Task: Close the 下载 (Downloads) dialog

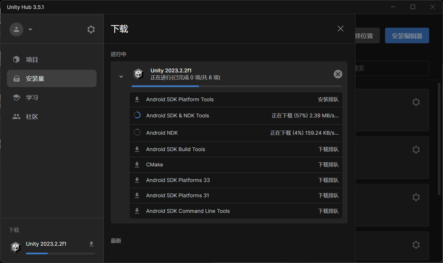Action: [x=340, y=29]
